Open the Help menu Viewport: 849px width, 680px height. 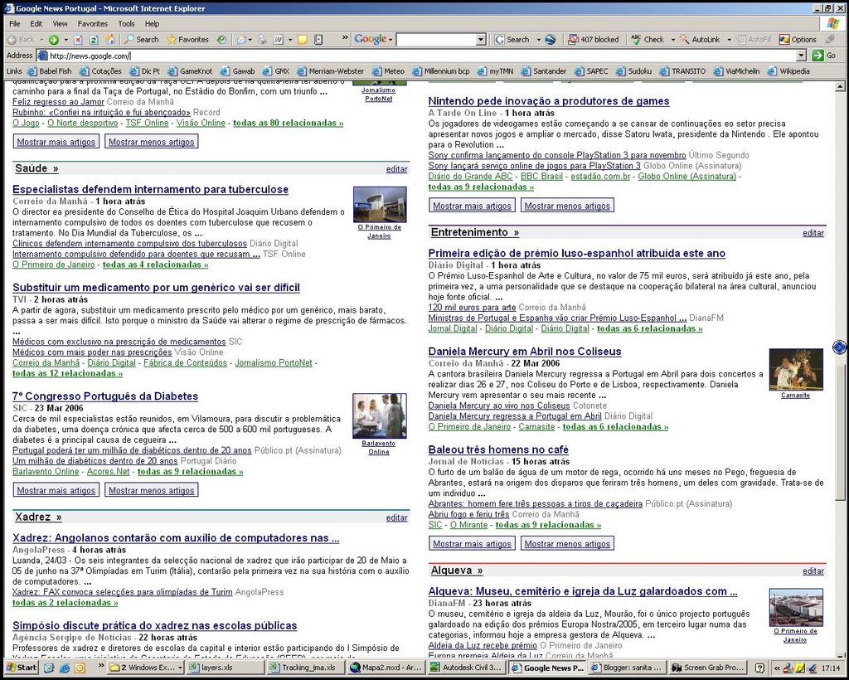point(153,24)
